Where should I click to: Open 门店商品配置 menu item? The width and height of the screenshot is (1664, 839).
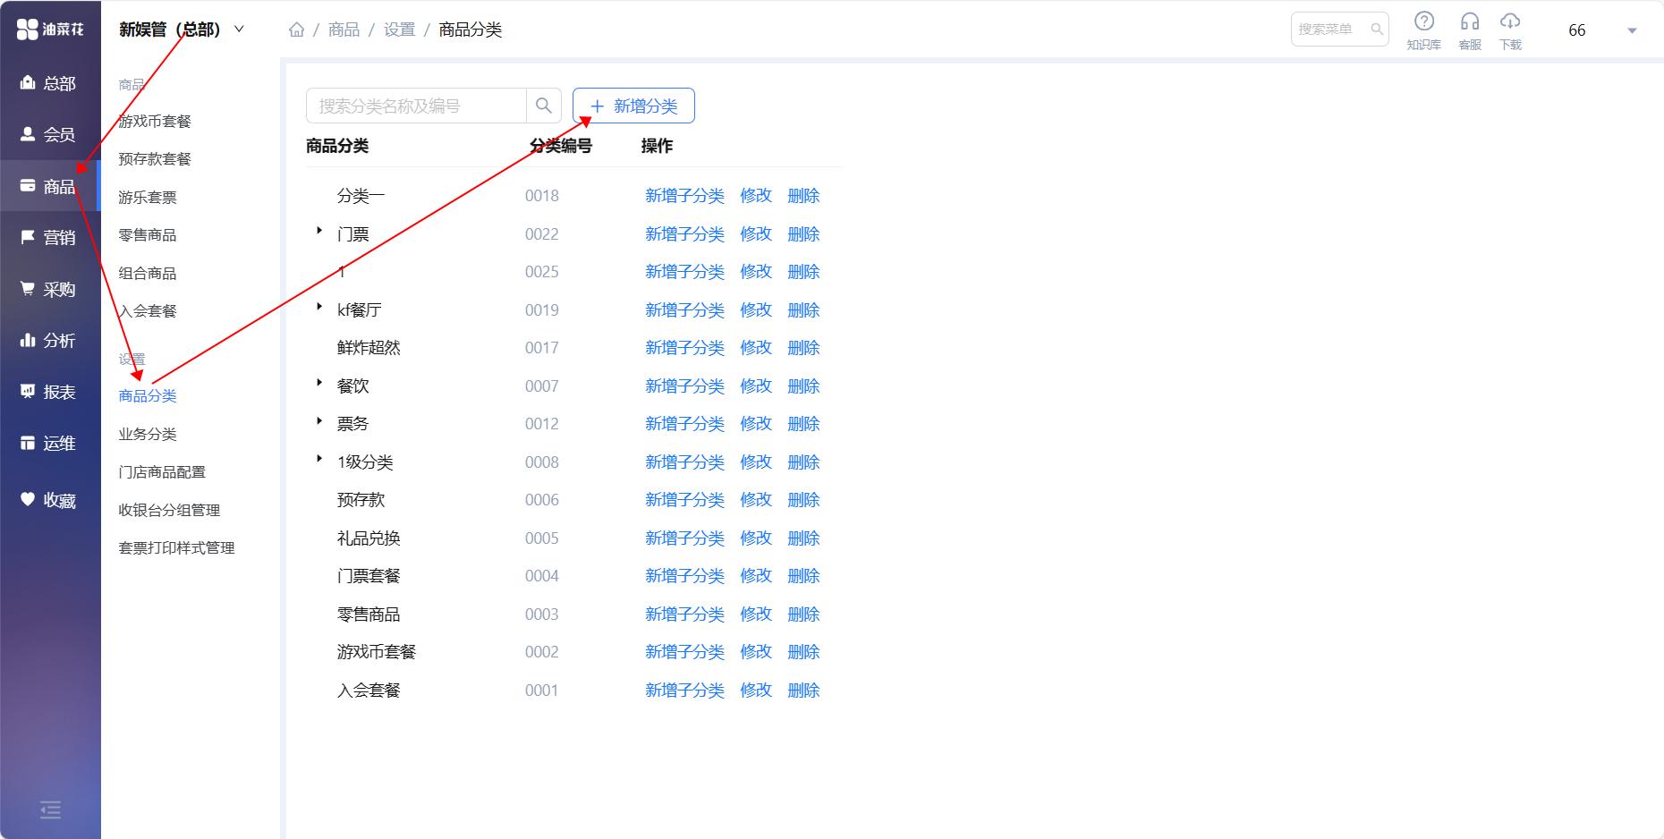pyautogui.click(x=162, y=471)
